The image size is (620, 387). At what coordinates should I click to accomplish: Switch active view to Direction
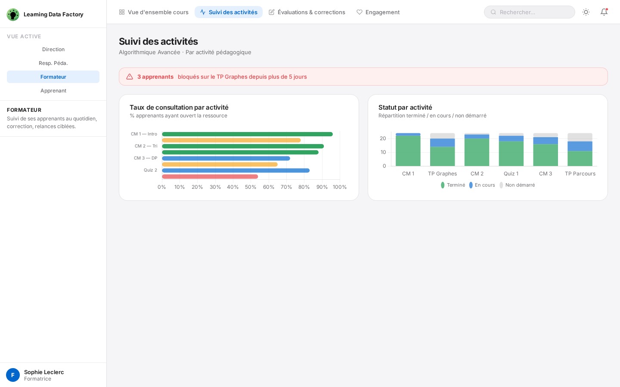(53, 49)
